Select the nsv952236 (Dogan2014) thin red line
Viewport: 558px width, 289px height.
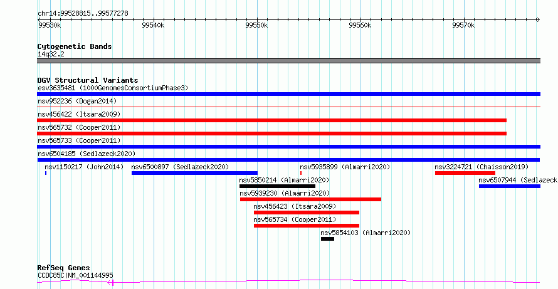[x=288, y=107]
